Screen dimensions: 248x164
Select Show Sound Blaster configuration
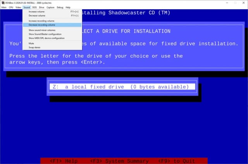click(x=52, y=34)
